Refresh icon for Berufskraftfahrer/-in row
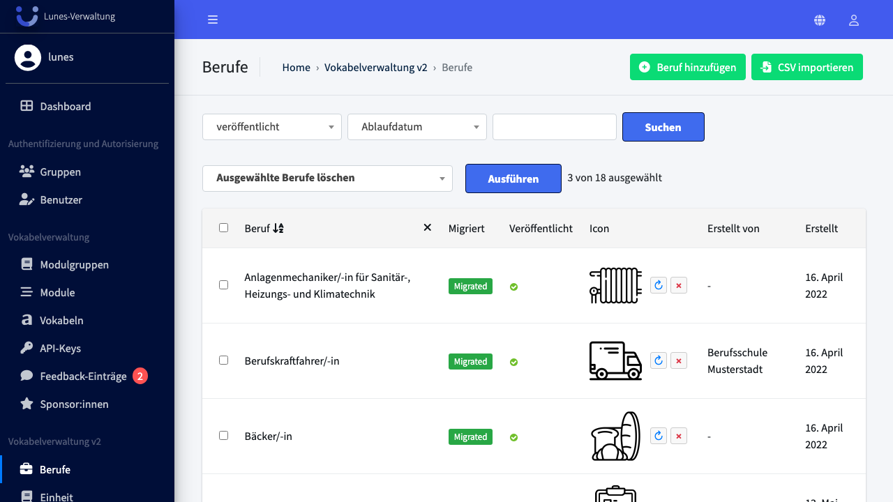Image resolution: width=893 pixels, height=502 pixels. point(659,360)
